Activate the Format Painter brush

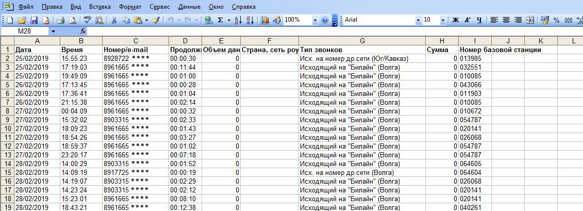156,21
